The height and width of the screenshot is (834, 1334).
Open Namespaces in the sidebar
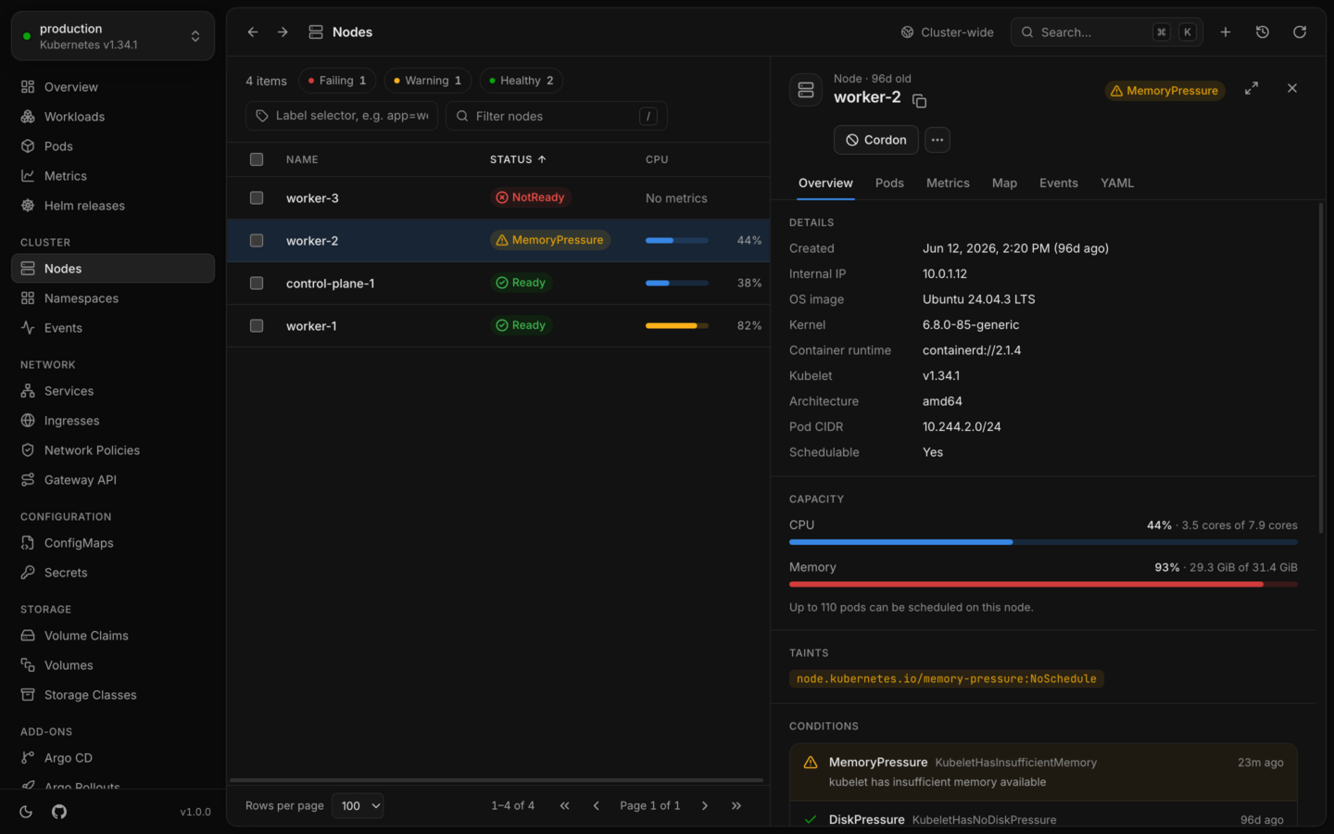pos(113,298)
